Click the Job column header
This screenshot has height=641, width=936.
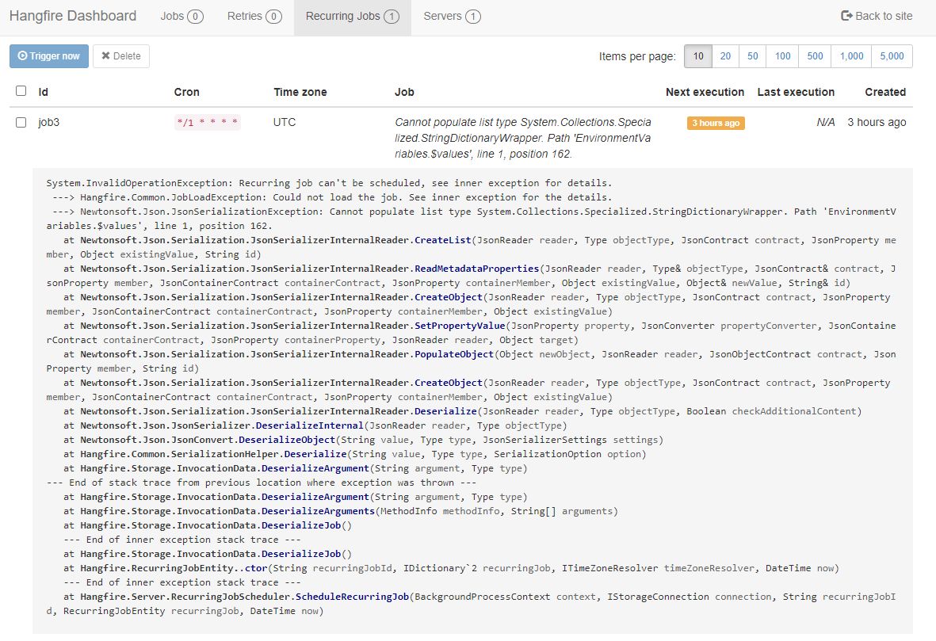(x=404, y=92)
